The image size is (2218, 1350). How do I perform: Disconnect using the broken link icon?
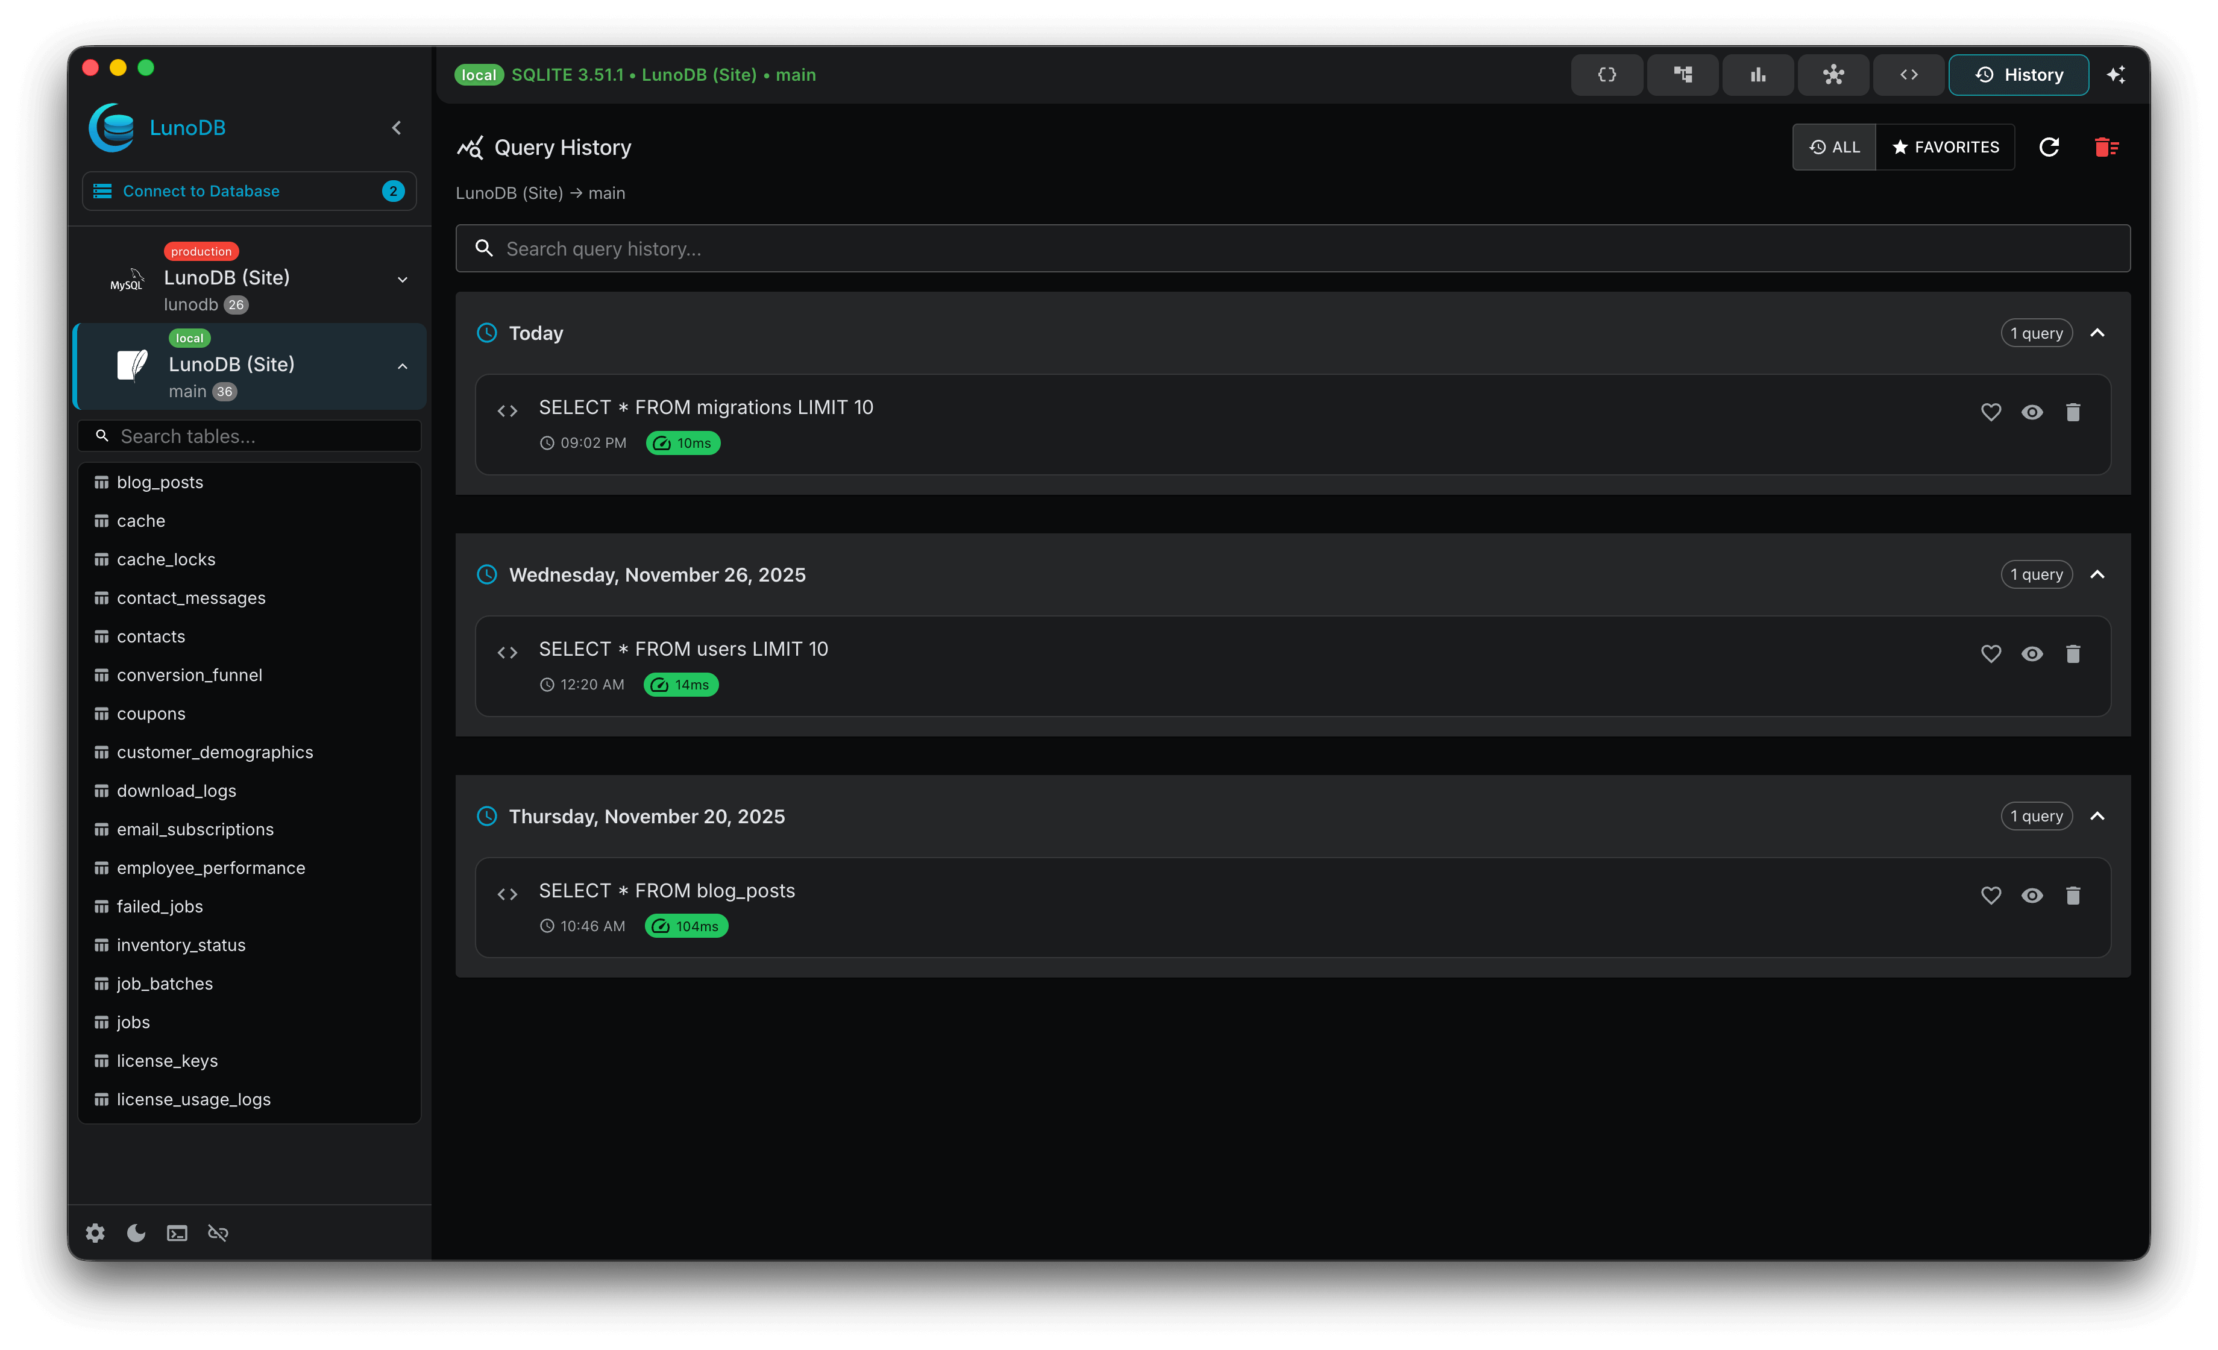(218, 1233)
